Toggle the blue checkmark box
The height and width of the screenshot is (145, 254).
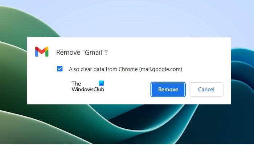60,69
